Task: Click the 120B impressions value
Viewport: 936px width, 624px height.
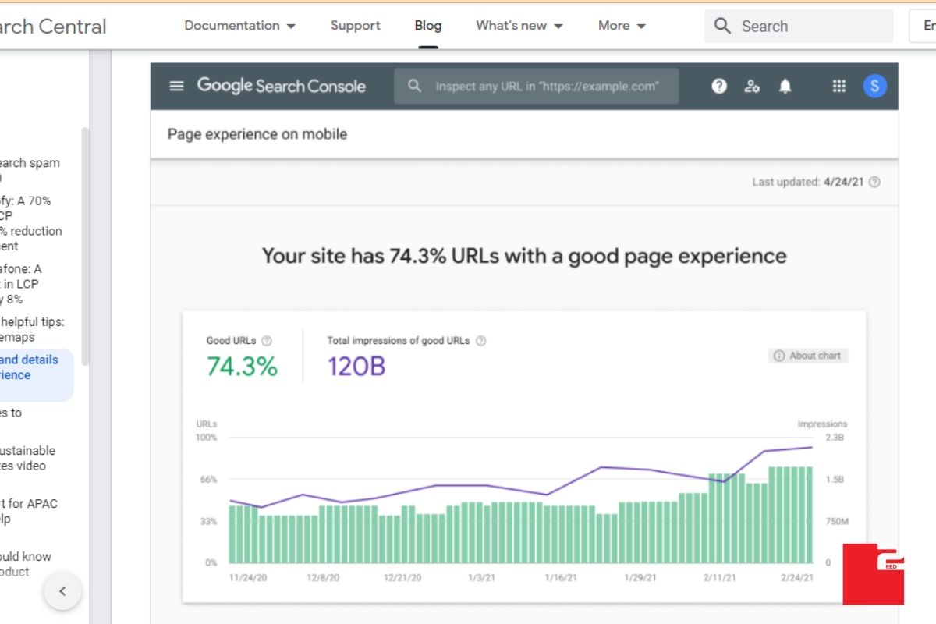Action: [356, 366]
